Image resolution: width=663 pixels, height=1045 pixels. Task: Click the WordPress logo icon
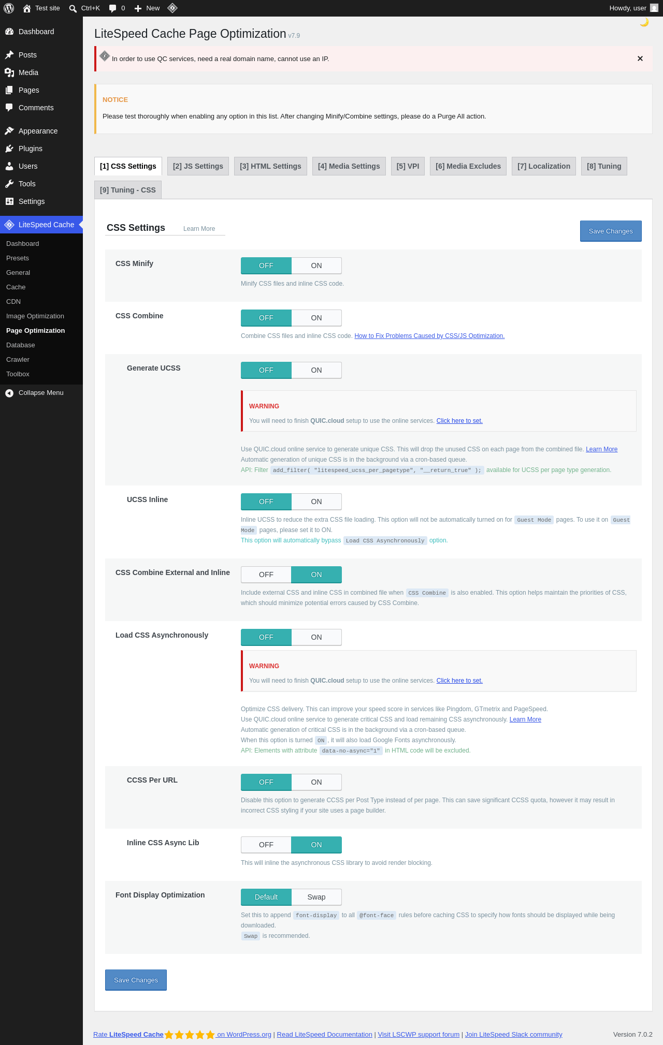point(9,8)
